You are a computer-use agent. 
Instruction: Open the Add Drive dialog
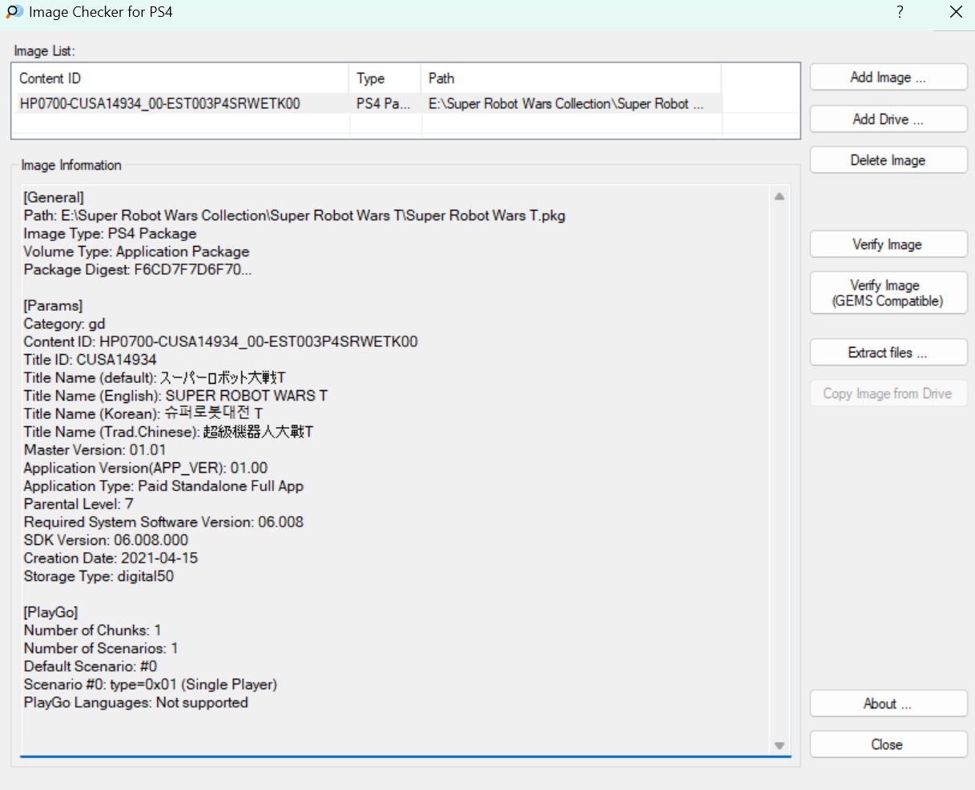pyautogui.click(x=888, y=119)
